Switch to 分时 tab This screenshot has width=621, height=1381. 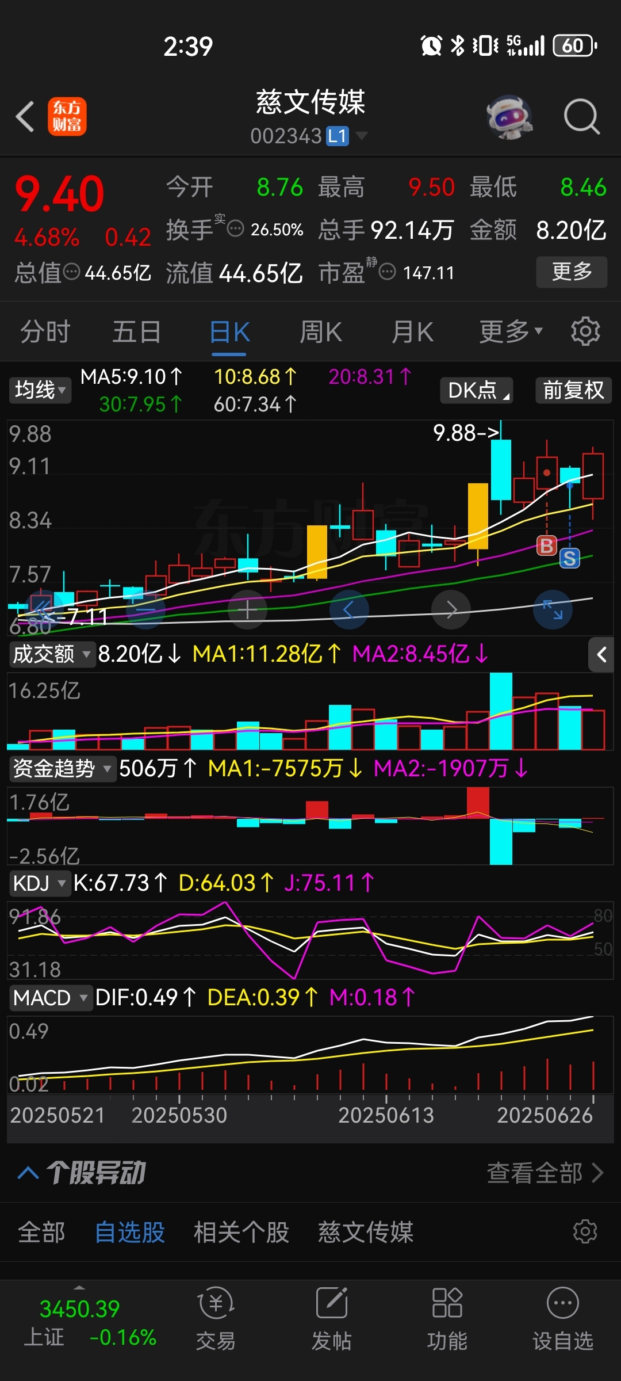tap(45, 331)
